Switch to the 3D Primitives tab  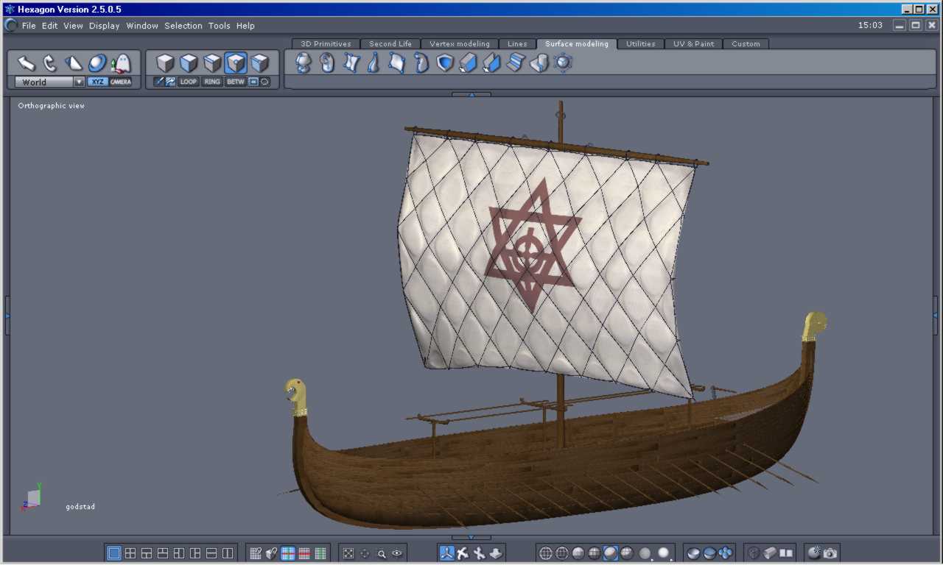pyautogui.click(x=326, y=44)
